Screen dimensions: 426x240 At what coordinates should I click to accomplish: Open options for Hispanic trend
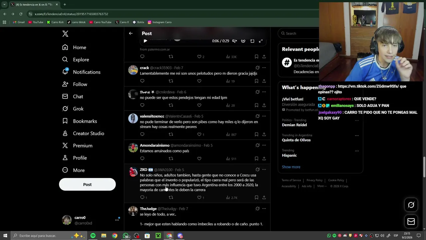tap(357, 151)
